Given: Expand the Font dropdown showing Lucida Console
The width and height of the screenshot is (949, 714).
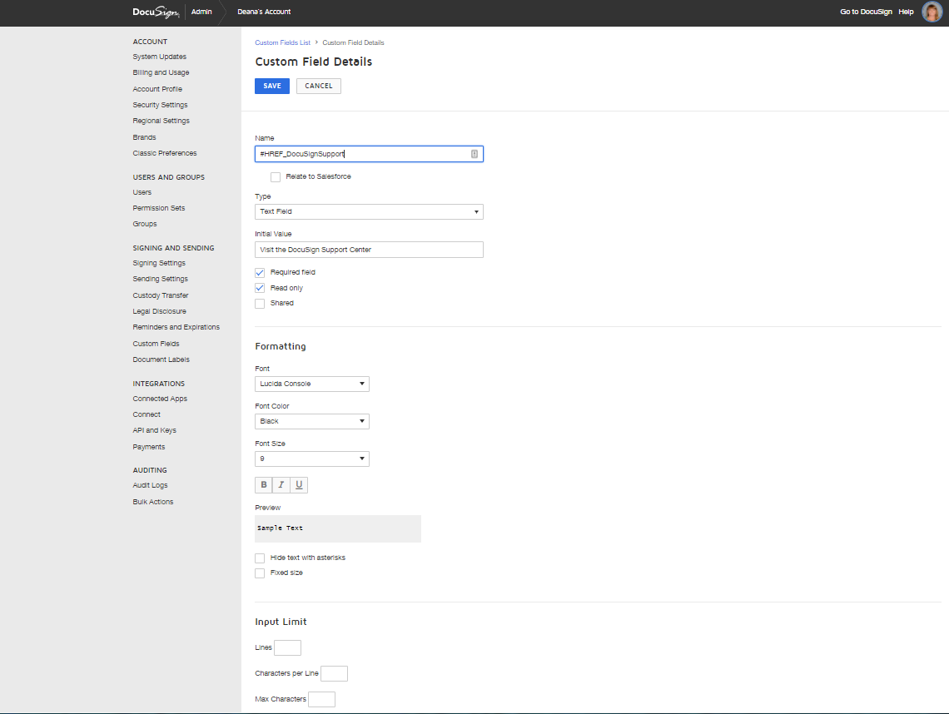Looking at the screenshot, I should pos(312,384).
